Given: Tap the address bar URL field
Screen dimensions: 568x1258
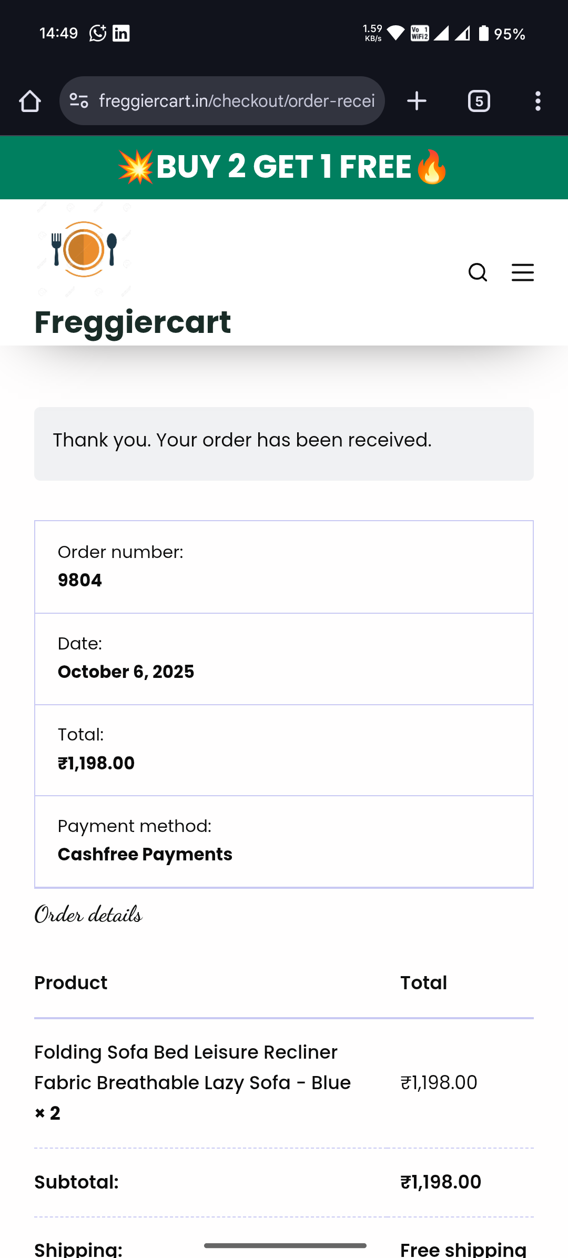Looking at the screenshot, I should [237, 101].
